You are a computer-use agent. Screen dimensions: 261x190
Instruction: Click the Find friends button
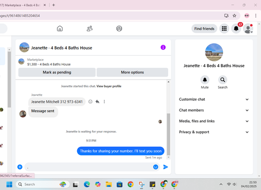click(x=204, y=29)
